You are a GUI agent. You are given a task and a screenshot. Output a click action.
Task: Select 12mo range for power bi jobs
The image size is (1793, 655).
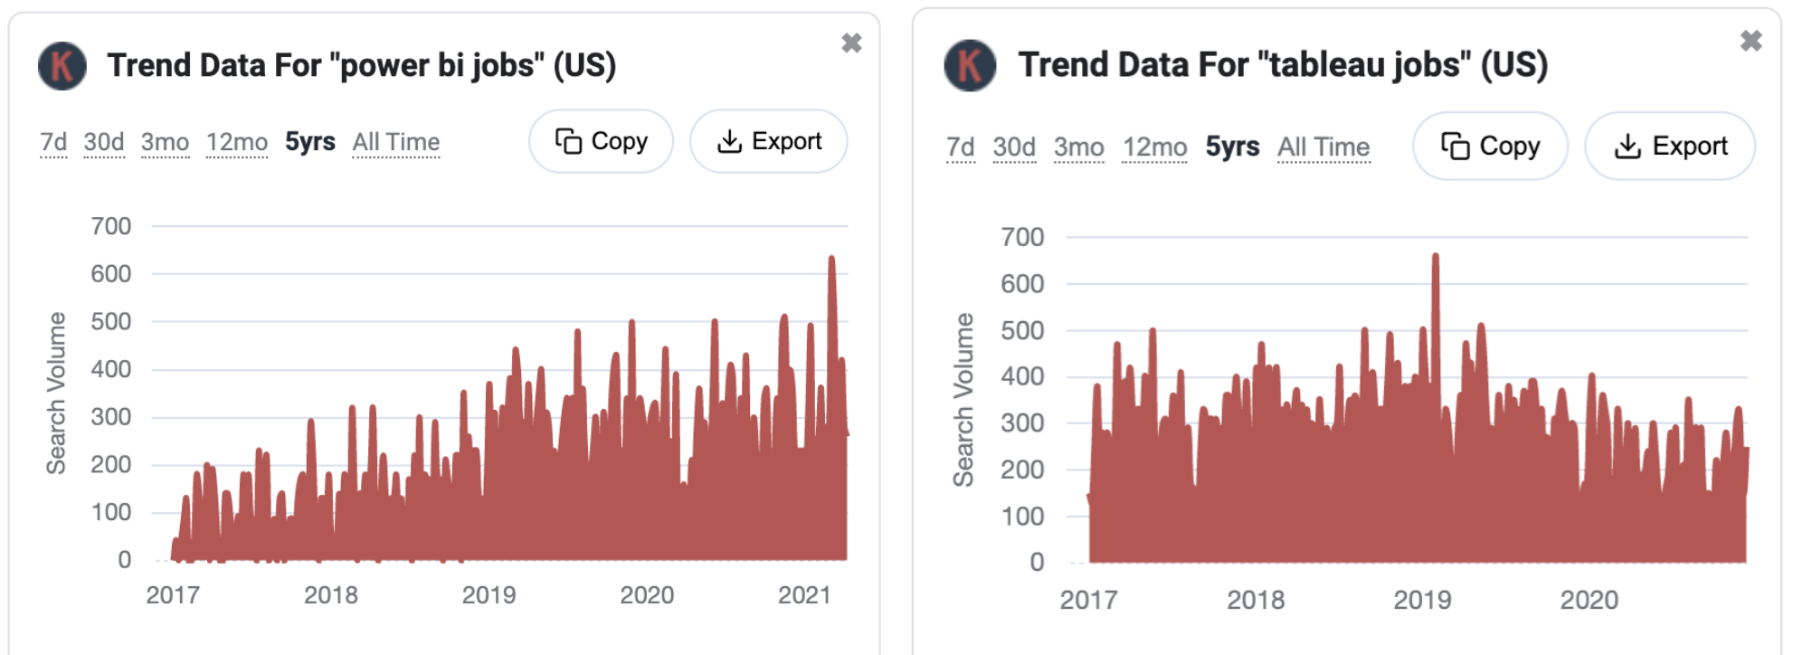click(237, 142)
